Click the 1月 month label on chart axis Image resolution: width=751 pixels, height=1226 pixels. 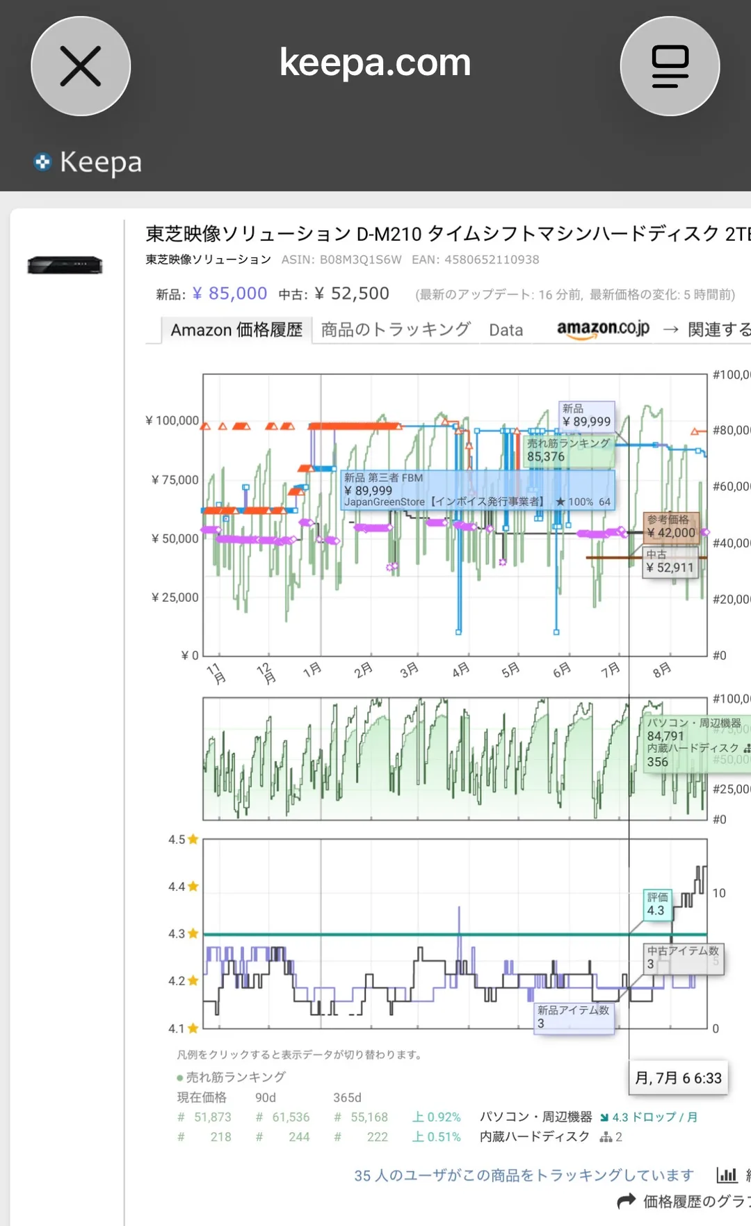click(x=312, y=670)
